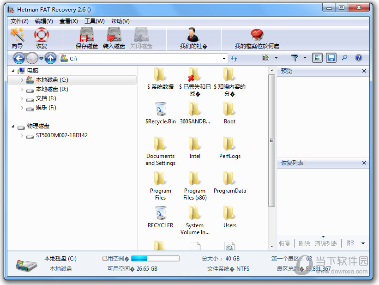Viewport: 379px width, 285px height.
Task: Expand the ST500DM002-1BD142 disk node
Action: (22, 135)
